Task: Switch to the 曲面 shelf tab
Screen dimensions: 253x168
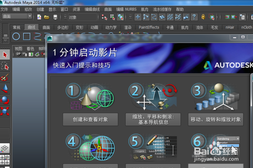Action: (46, 27)
